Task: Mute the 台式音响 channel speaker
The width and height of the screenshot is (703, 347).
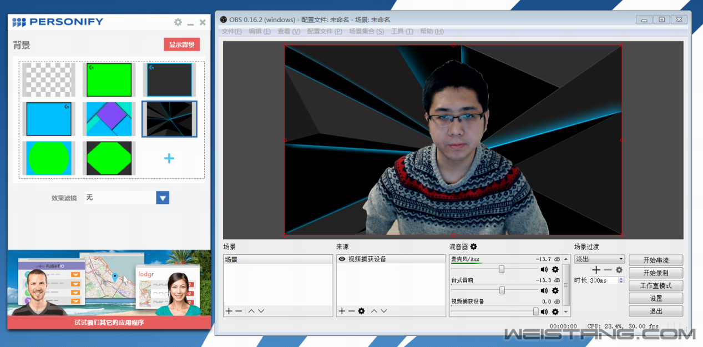Action: [x=544, y=290]
